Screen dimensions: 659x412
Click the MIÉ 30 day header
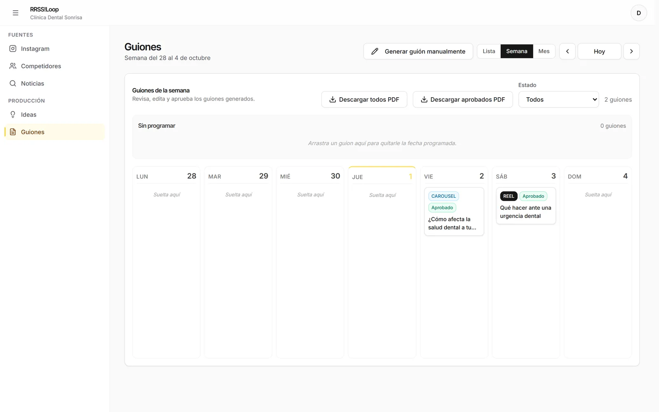tap(310, 176)
